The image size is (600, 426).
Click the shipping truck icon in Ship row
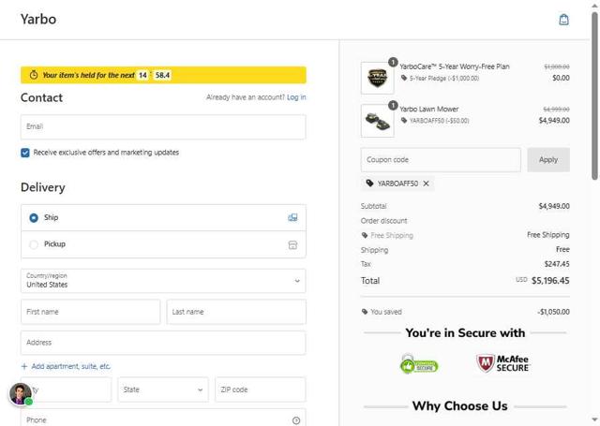(x=292, y=217)
